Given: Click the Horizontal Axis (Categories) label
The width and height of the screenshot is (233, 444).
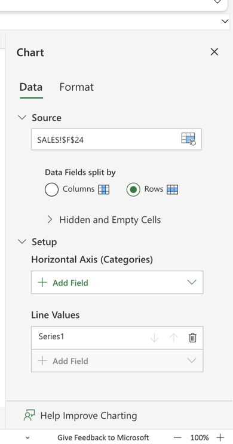Looking at the screenshot, I should (92, 259).
